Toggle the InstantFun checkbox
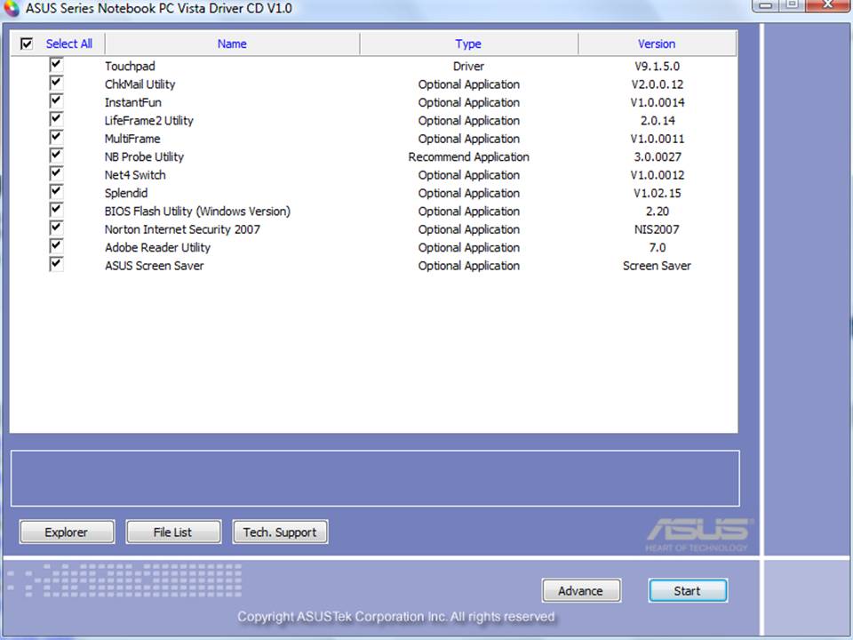The height and width of the screenshot is (640, 853). click(56, 101)
